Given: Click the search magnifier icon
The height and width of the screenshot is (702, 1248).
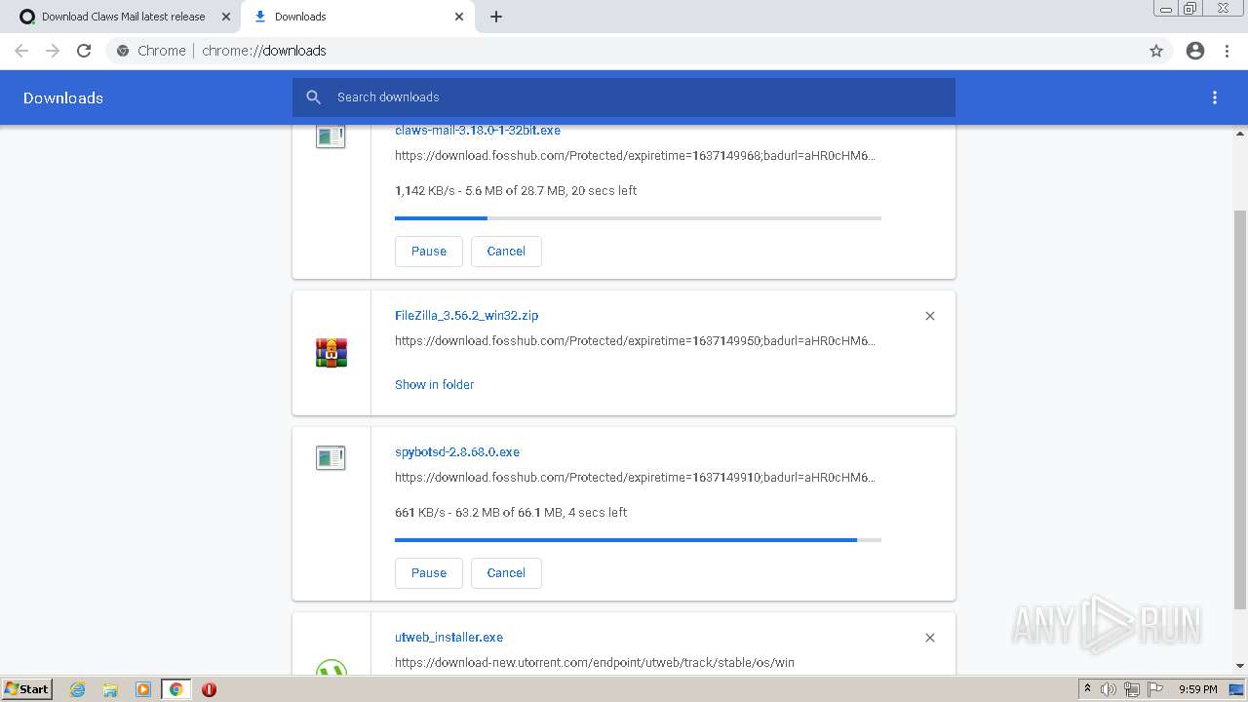Looking at the screenshot, I should click(x=313, y=97).
